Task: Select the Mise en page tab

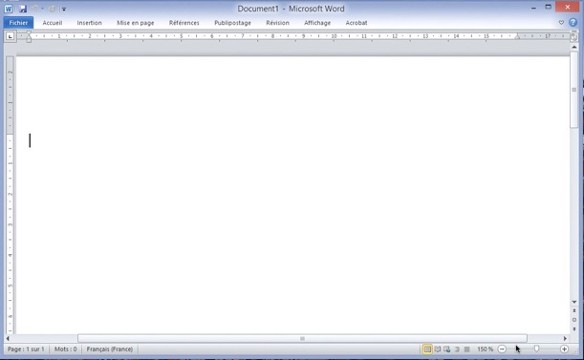Action: (x=135, y=23)
